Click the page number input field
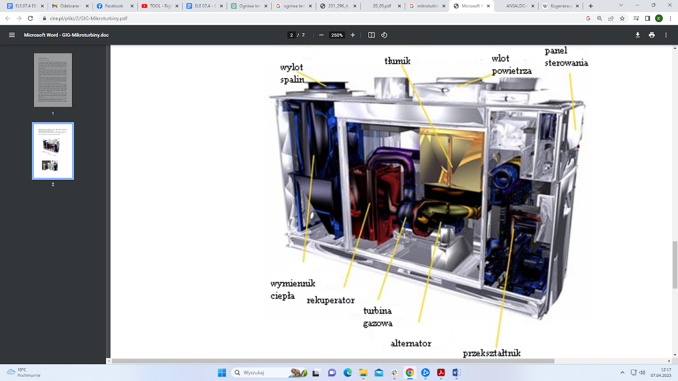 tap(292, 35)
